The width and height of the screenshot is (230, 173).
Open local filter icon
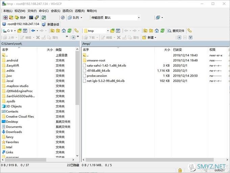pyautogui.click(x=25, y=31)
